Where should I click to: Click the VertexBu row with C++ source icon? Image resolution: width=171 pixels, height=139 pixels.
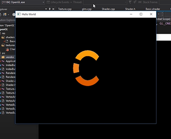(x=7, y=105)
